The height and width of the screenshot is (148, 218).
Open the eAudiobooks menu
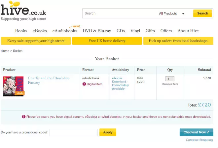click(65, 31)
